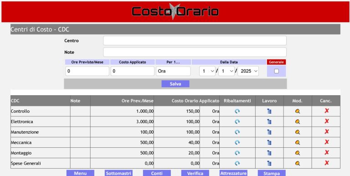Viewport: 350px width, 176px height.
Task: Open the Sottomastri page
Action: tap(118, 173)
